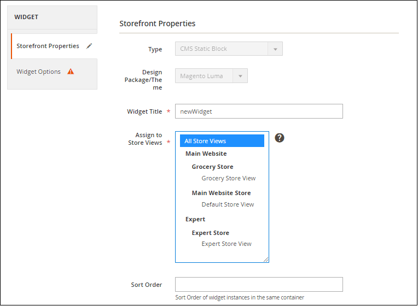Click the warning triangle next to Widget Options

point(71,72)
